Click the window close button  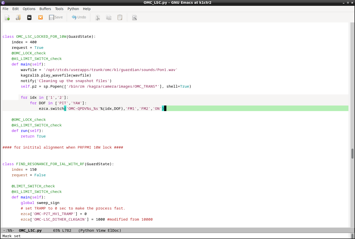point(352,3)
